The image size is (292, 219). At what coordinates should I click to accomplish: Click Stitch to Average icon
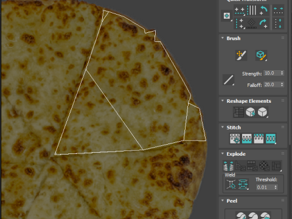pyautogui.click(x=246, y=139)
